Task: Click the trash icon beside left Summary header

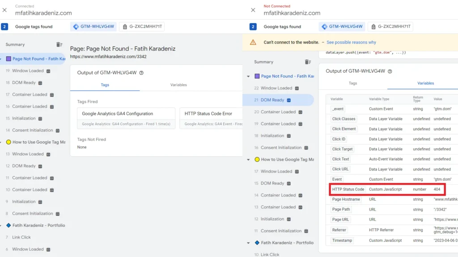Action: click(x=60, y=45)
